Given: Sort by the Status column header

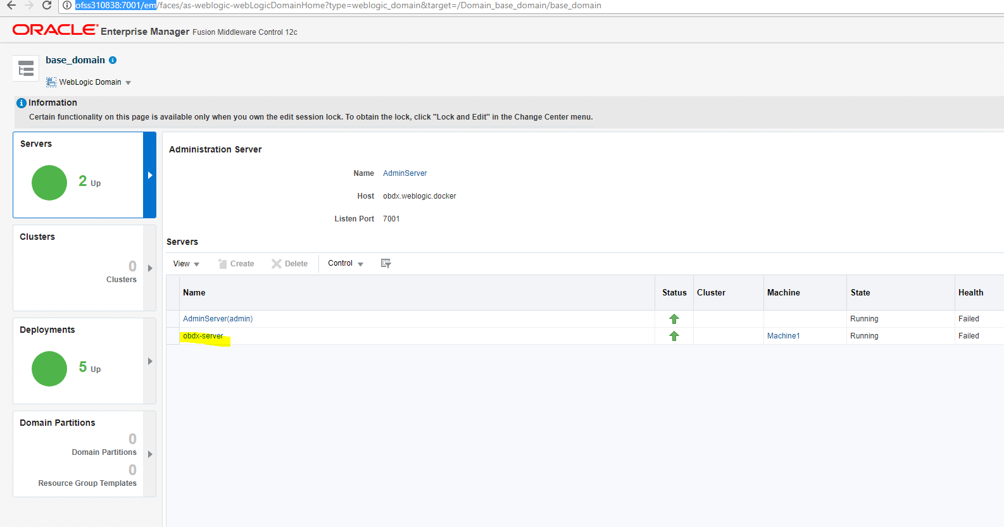Looking at the screenshot, I should [674, 292].
